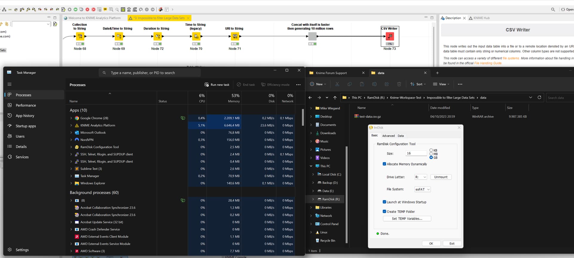This screenshot has width=574, height=258.
Task: Open KNIME grid settings green icon
Action: [x=123, y=10]
